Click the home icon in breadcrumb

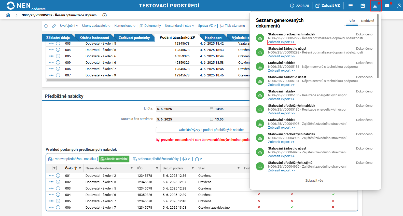click(8, 15)
